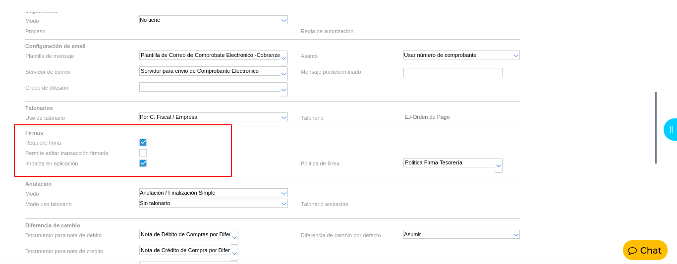Expand the Plantilla de mensaje dropdown

(283, 58)
